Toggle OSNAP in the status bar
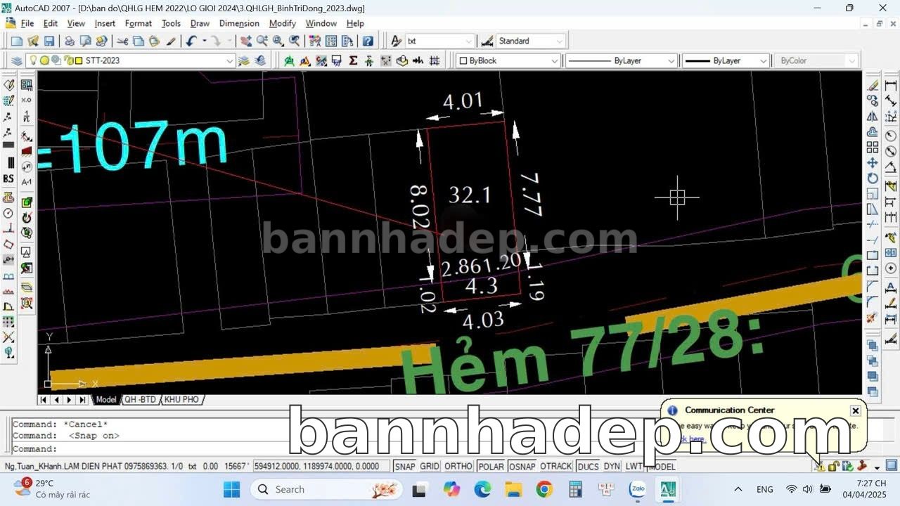 [522, 466]
